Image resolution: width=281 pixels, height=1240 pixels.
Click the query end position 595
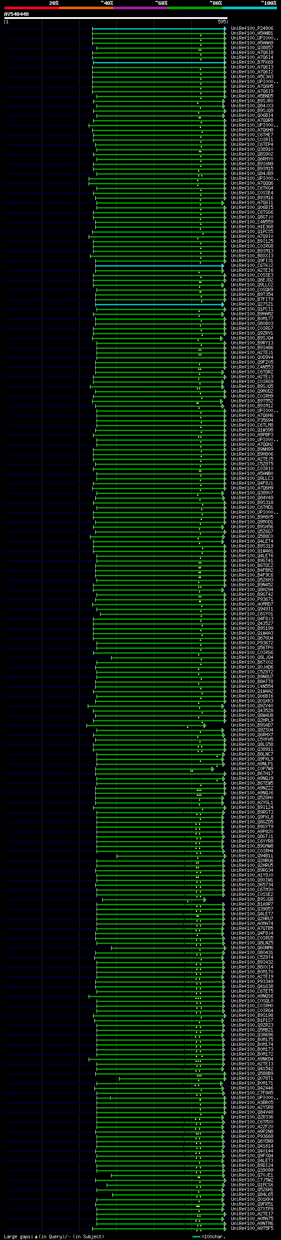tap(222, 22)
